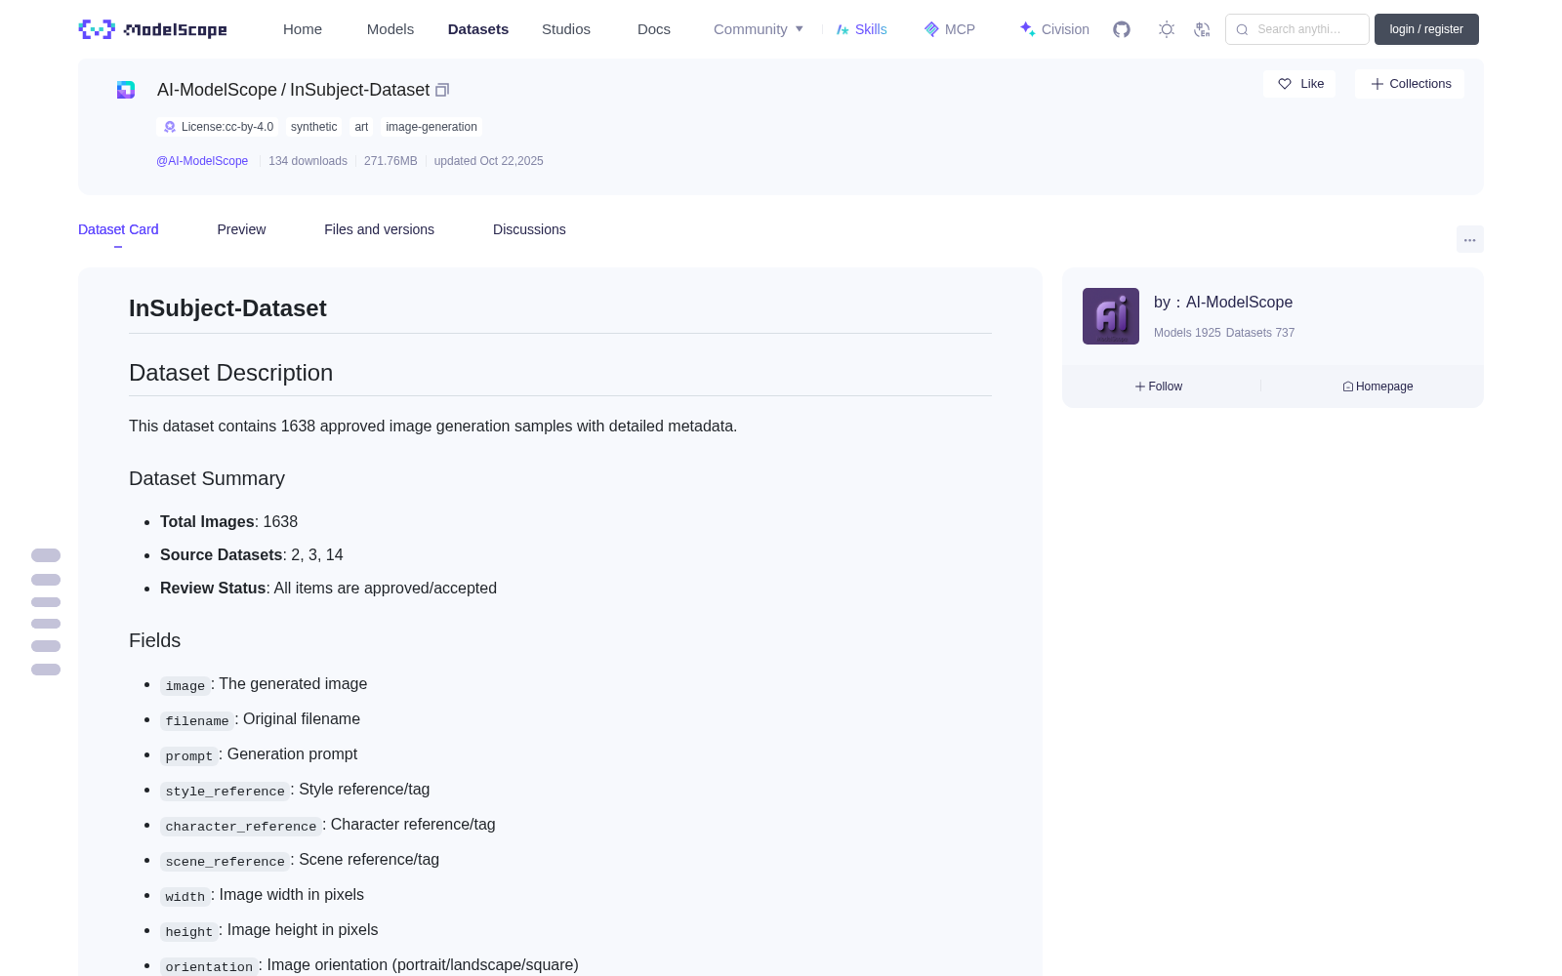1562x976 pixels.
Task: Click the login / register button
Action: pos(1426,29)
